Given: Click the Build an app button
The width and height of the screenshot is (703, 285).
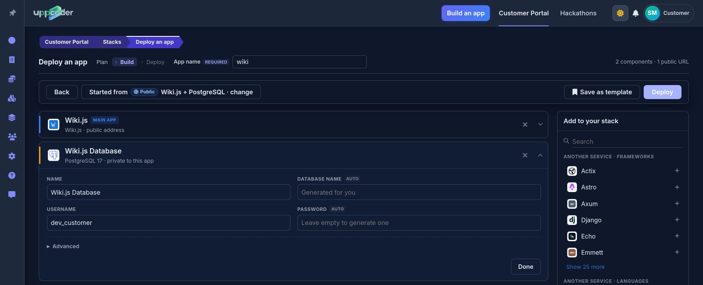Looking at the screenshot, I should (465, 13).
